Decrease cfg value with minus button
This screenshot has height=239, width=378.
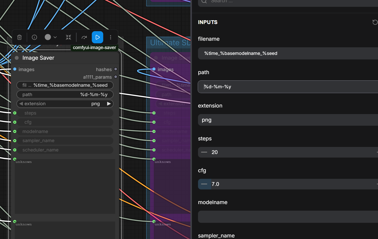[x=204, y=184]
